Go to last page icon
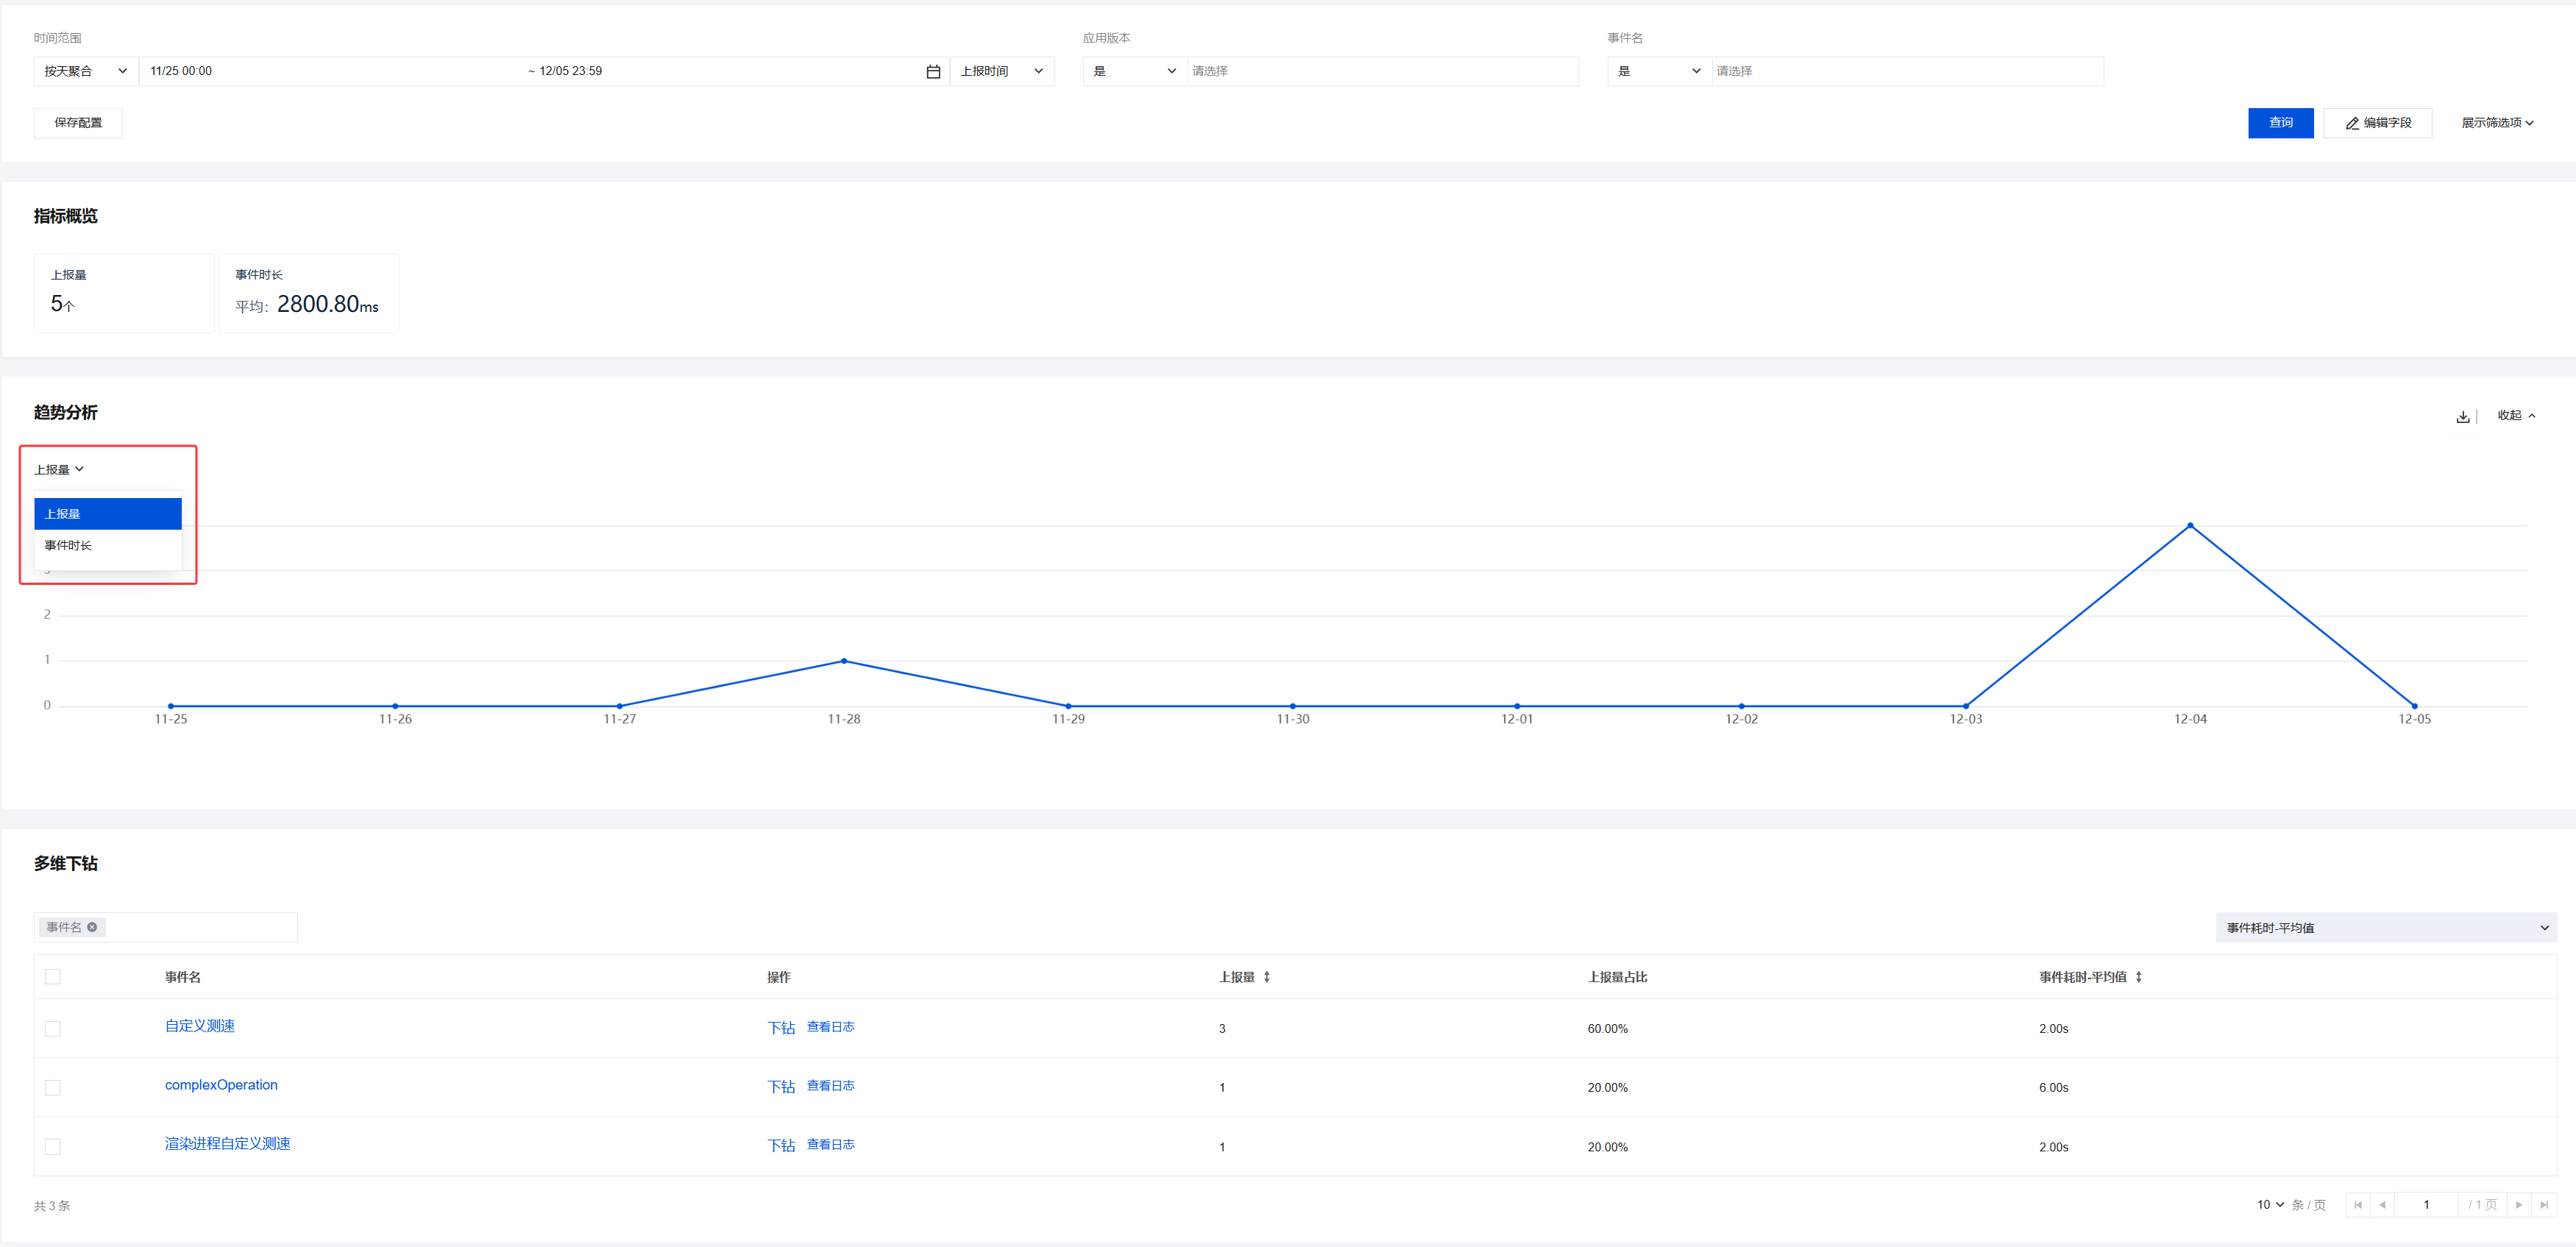The height and width of the screenshot is (1247, 2576). (x=2544, y=1205)
